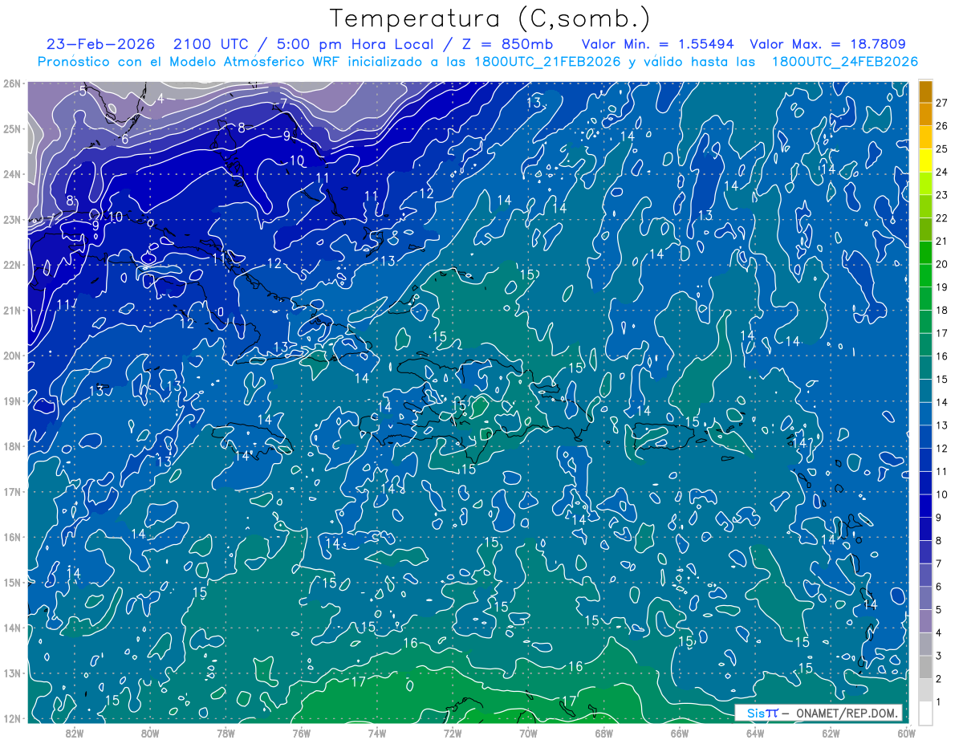Click the longitude axis label "76W"
The height and width of the screenshot is (744, 963).
click(301, 733)
